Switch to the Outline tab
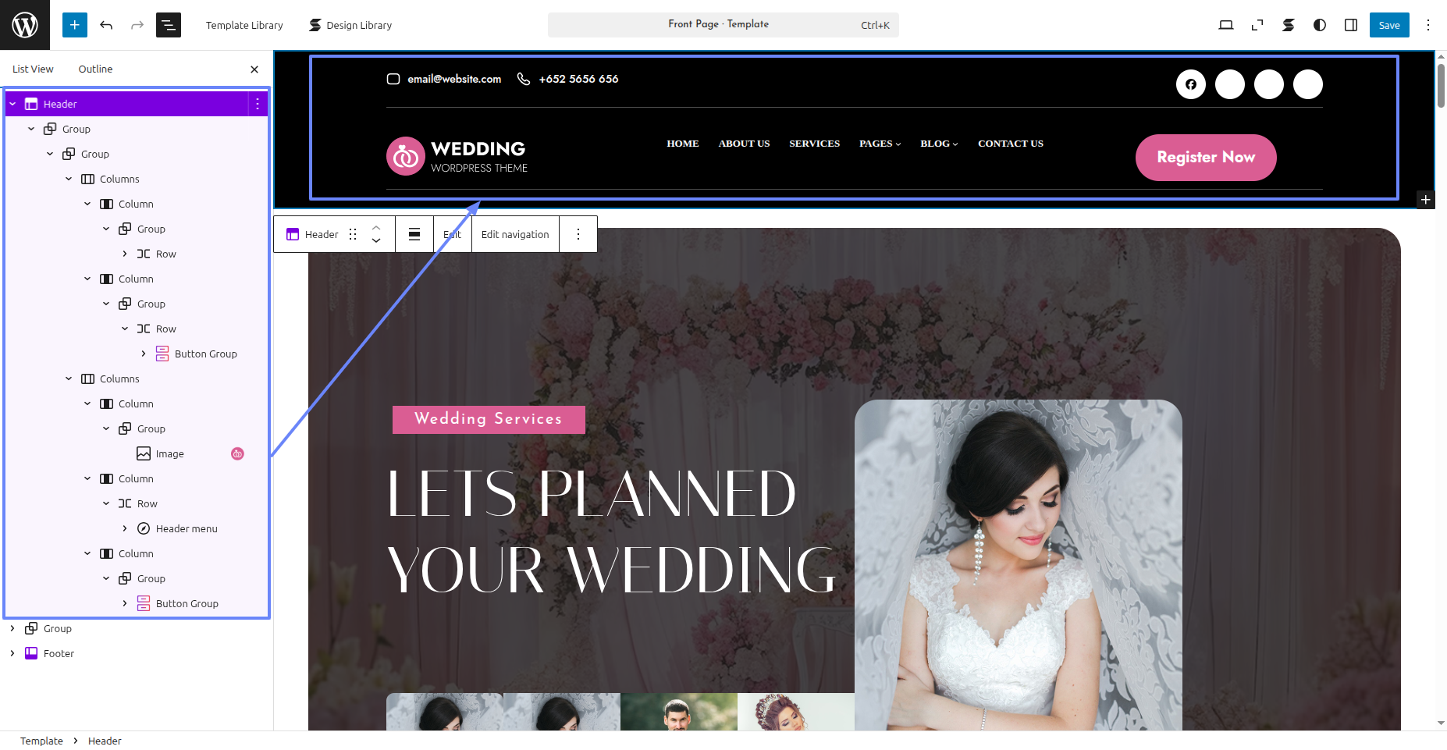This screenshot has height=750, width=1447. (95, 69)
